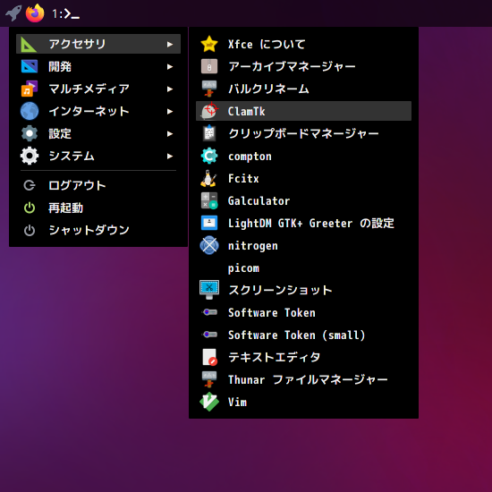
Task: Click the テキストエディタ document icon
Action: pyautogui.click(x=210, y=357)
